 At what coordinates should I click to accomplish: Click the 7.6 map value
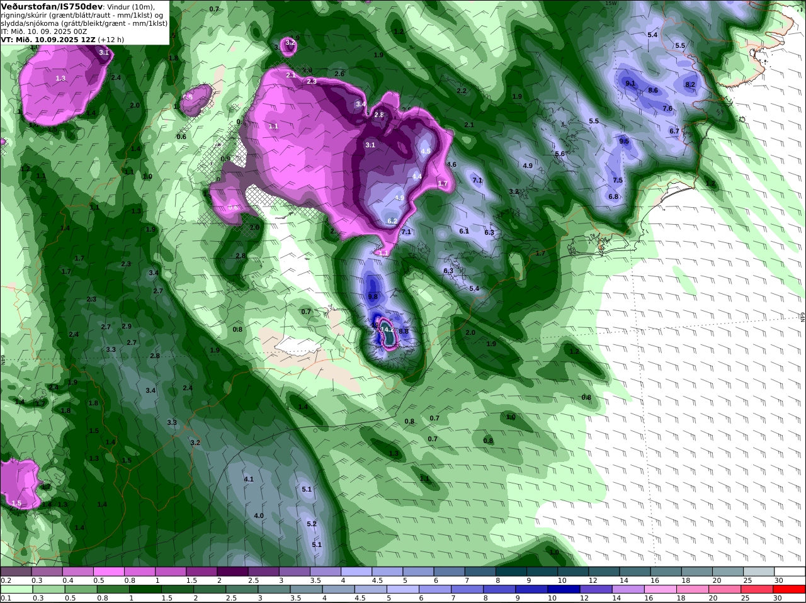click(x=667, y=109)
